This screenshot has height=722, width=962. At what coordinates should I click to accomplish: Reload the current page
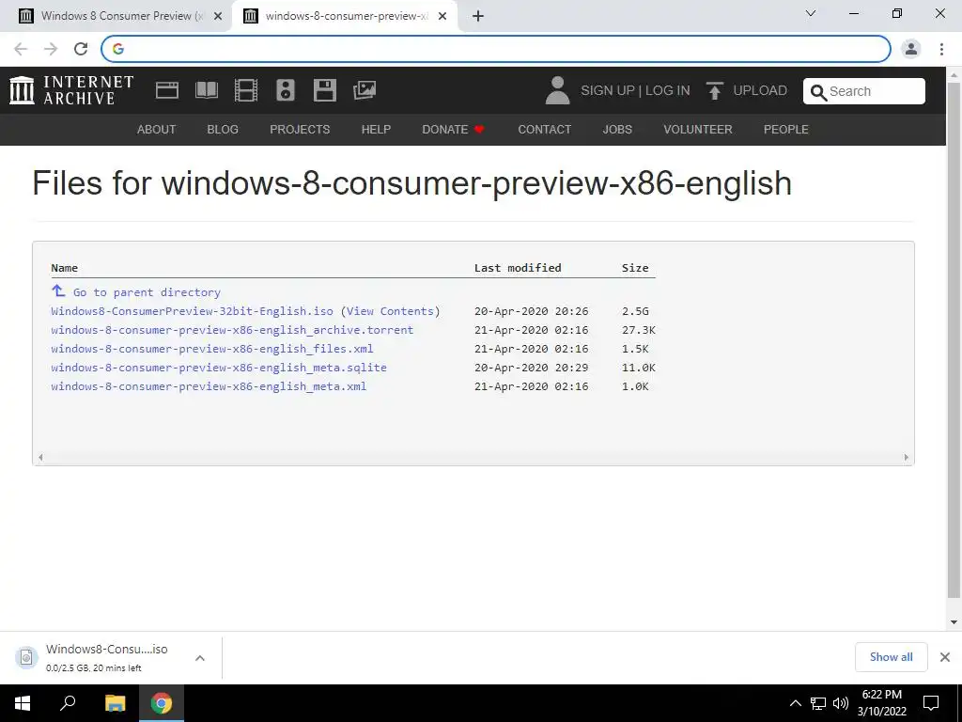[81, 49]
